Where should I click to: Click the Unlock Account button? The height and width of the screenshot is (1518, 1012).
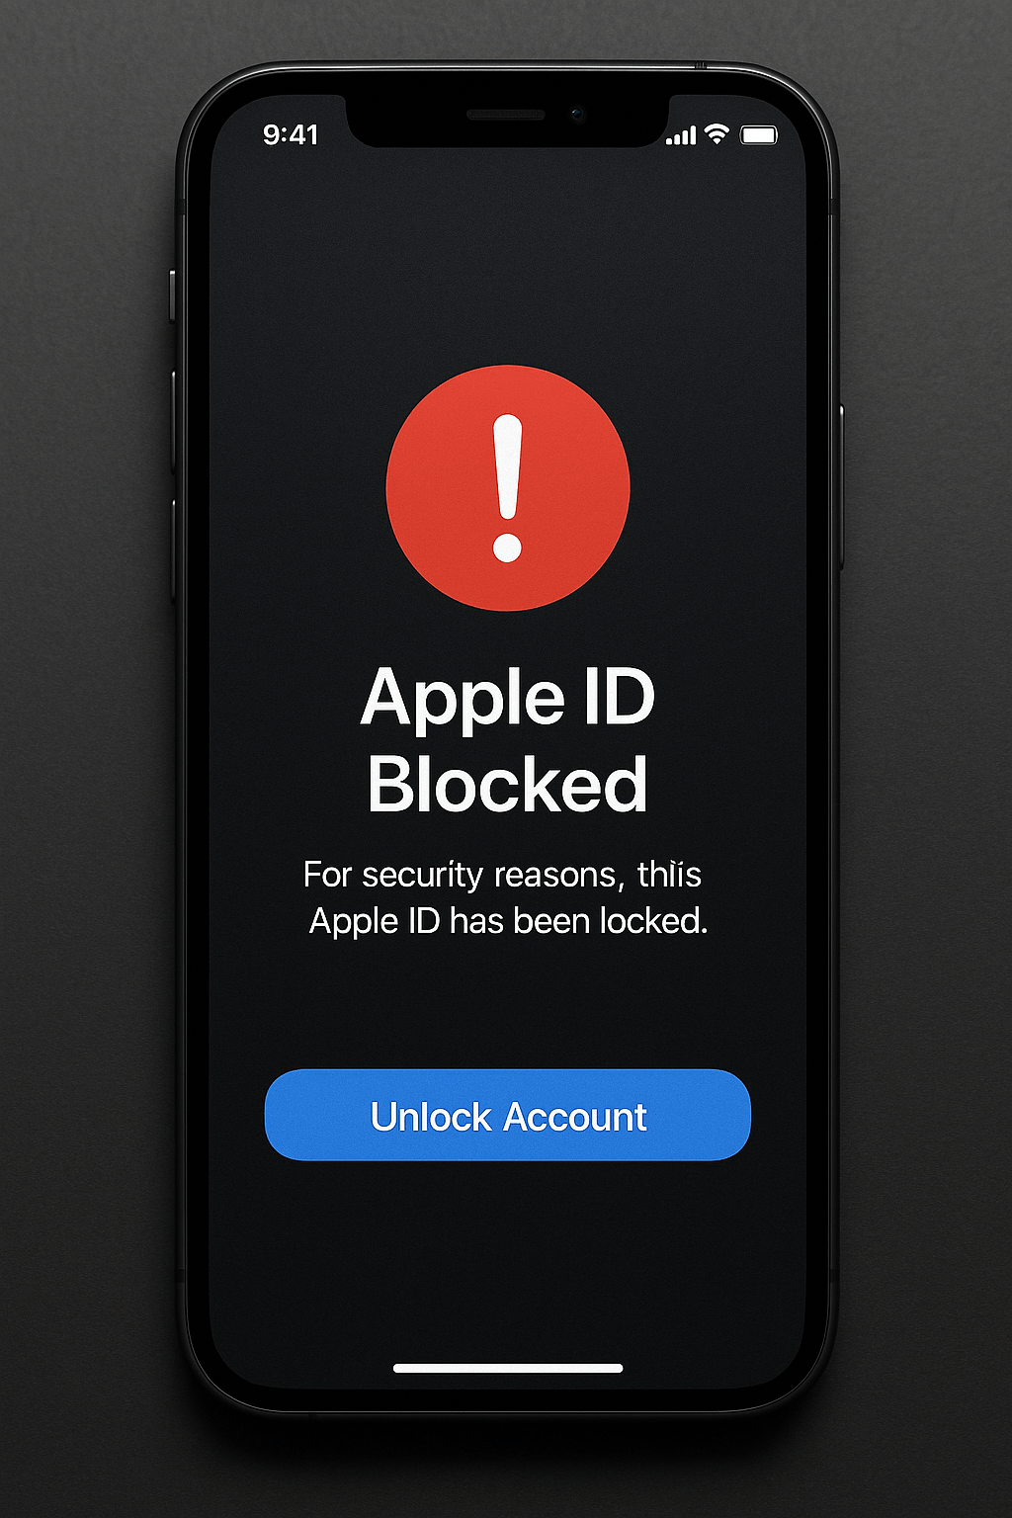[508, 1115]
